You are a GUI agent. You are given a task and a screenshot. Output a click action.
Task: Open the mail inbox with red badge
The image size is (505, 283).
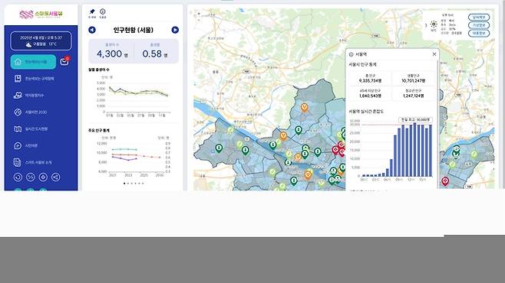point(64,61)
